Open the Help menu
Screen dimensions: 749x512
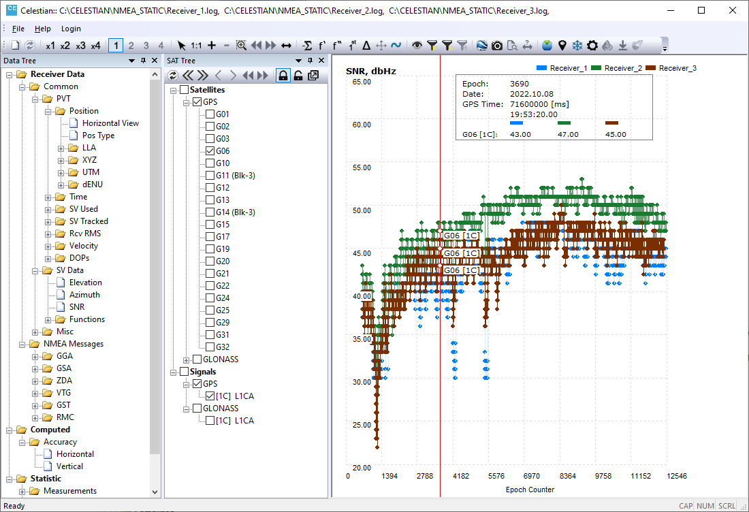pos(43,29)
